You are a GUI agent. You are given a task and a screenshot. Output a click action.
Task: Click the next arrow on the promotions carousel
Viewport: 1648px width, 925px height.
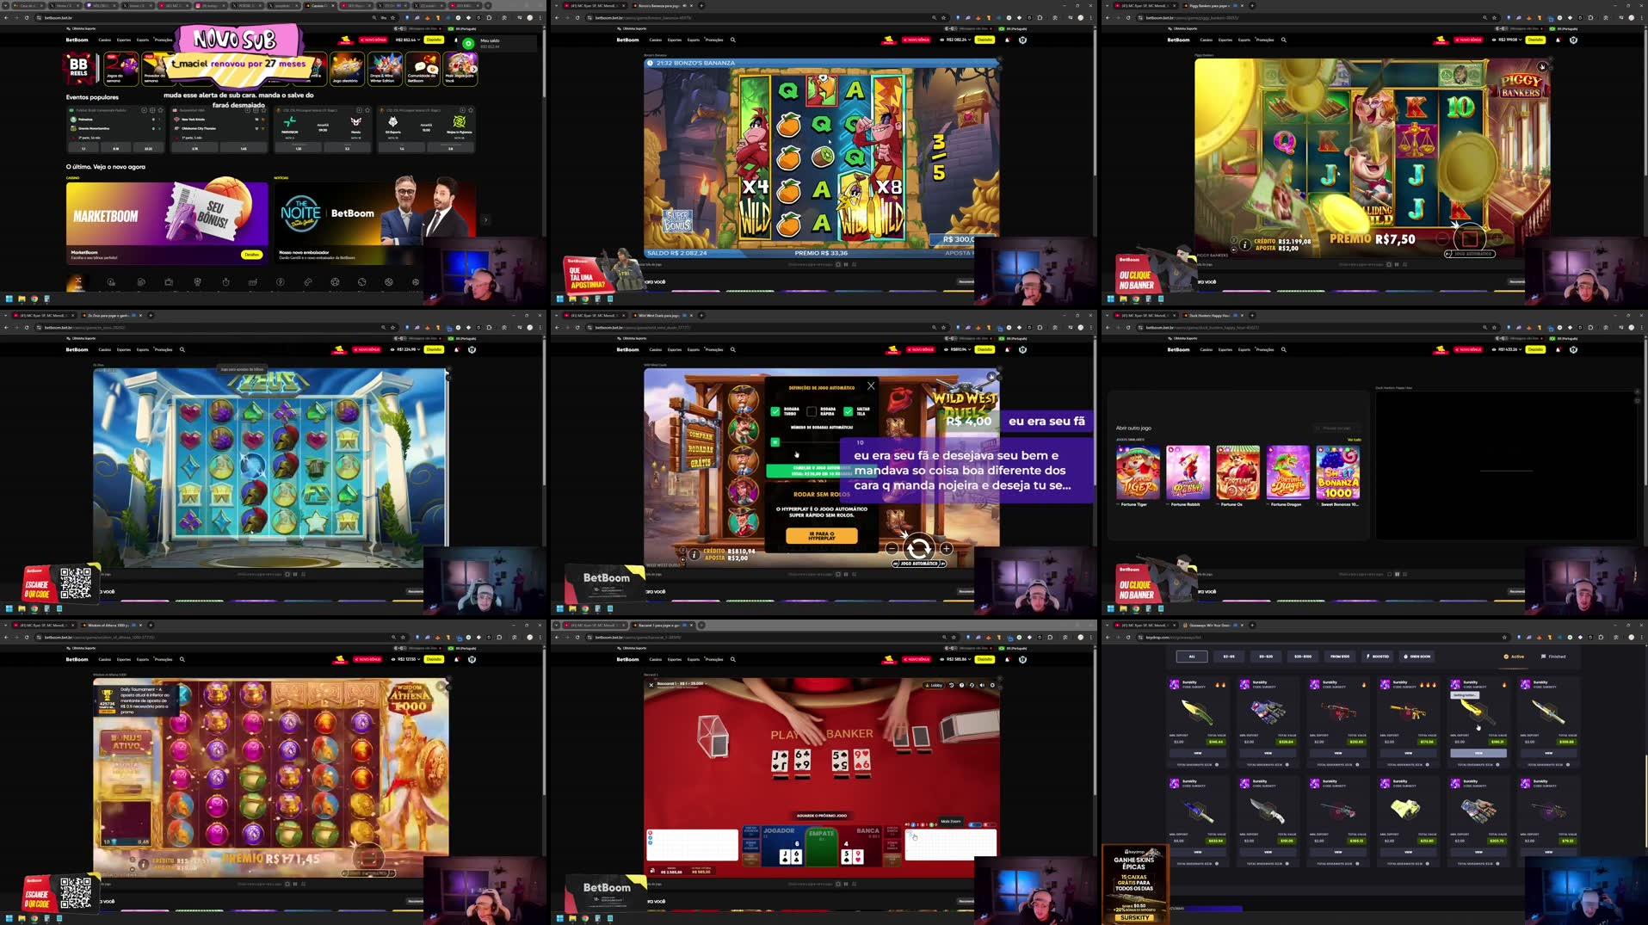(486, 219)
